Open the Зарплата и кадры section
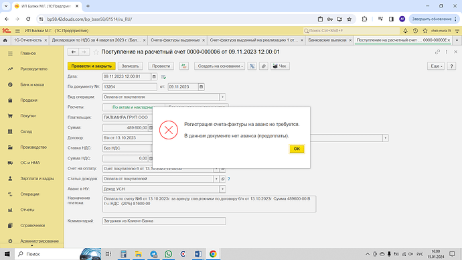This screenshot has width=462, height=260. point(37,178)
